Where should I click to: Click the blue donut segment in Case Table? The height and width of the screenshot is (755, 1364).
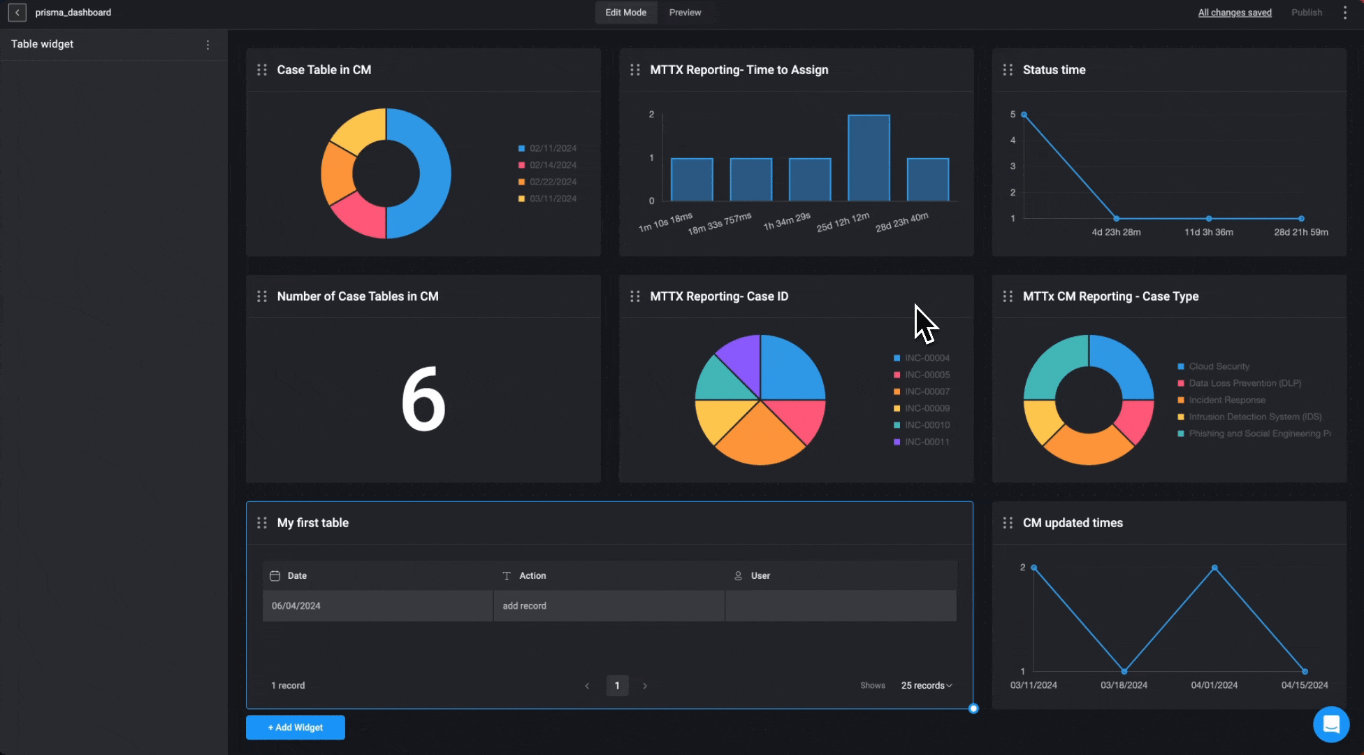(433, 175)
